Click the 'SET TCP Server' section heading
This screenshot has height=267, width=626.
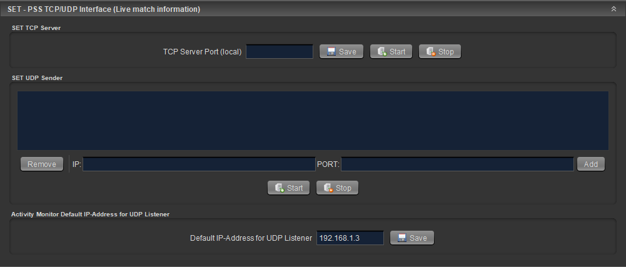[x=36, y=28]
